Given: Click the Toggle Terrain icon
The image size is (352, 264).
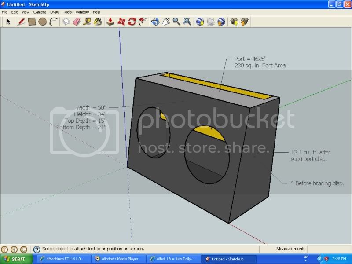Looking at the screenshot, I should pyautogui.click(x=211, y=22).
